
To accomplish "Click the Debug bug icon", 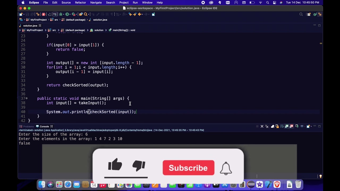I will coord(61,14).
